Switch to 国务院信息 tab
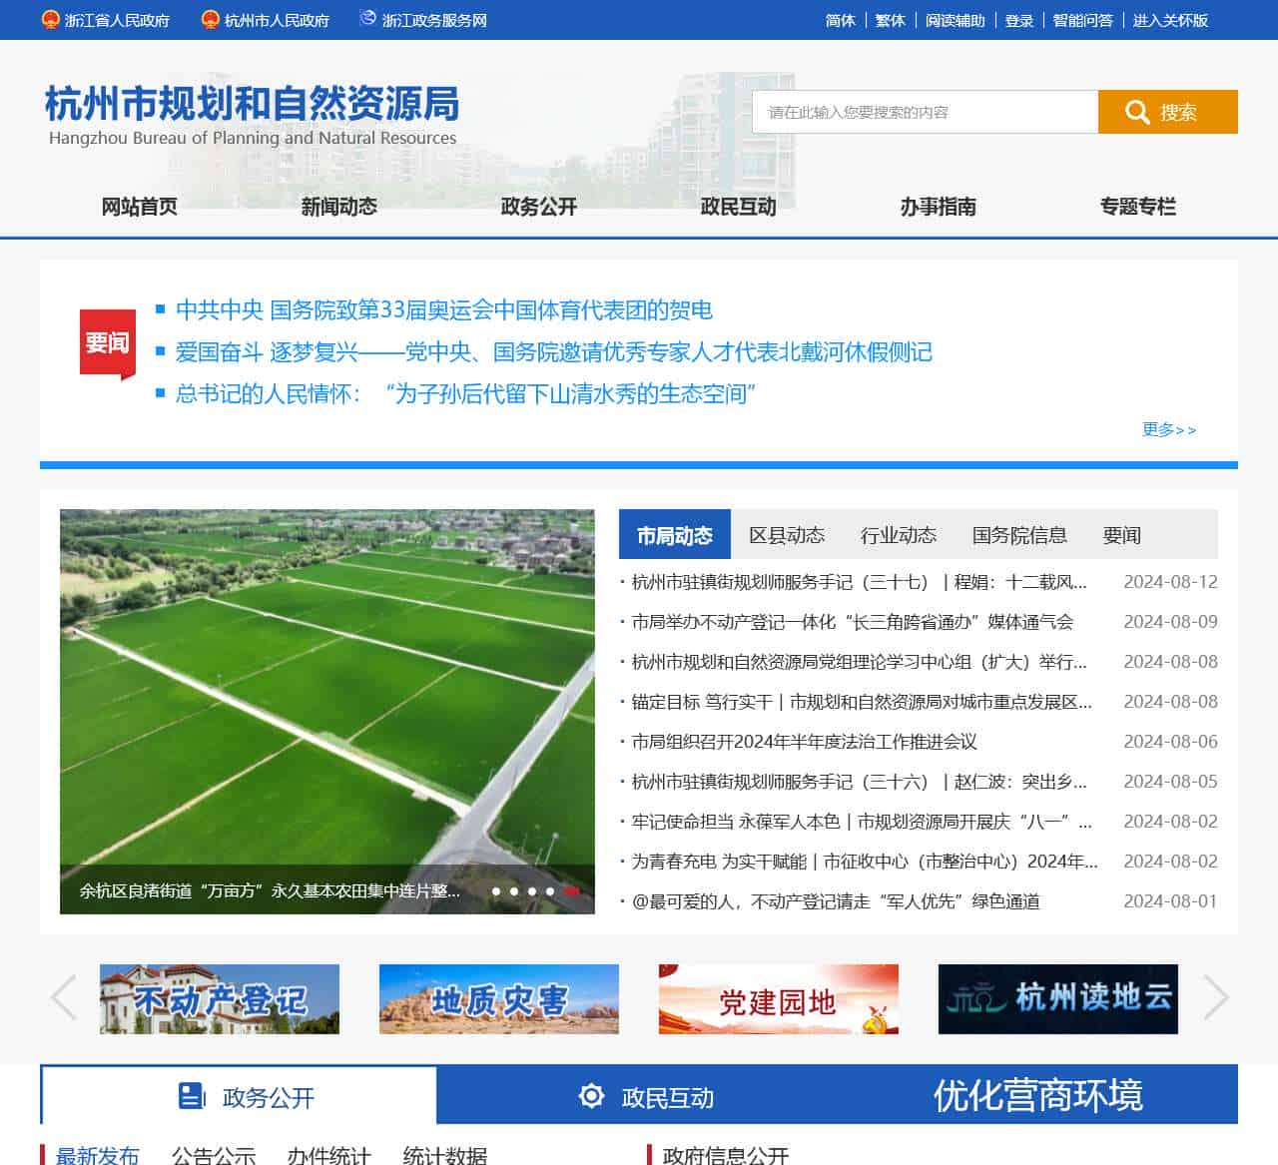Image resolution: width=1278 pixels, height=1165 pixels. pos(1019,535)
